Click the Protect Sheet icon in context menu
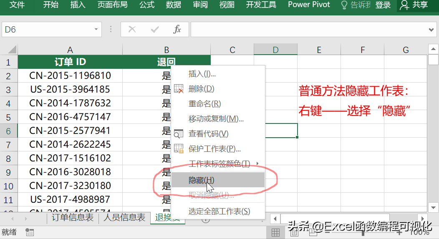Screen dimensions: 439x239 pyautogui.click(x=179, y=148)
